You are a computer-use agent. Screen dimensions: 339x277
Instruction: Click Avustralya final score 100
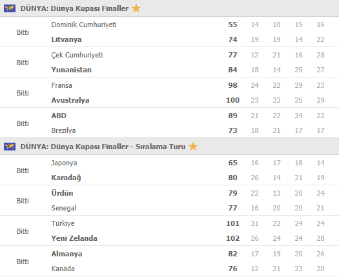click(x=232, y=100)
